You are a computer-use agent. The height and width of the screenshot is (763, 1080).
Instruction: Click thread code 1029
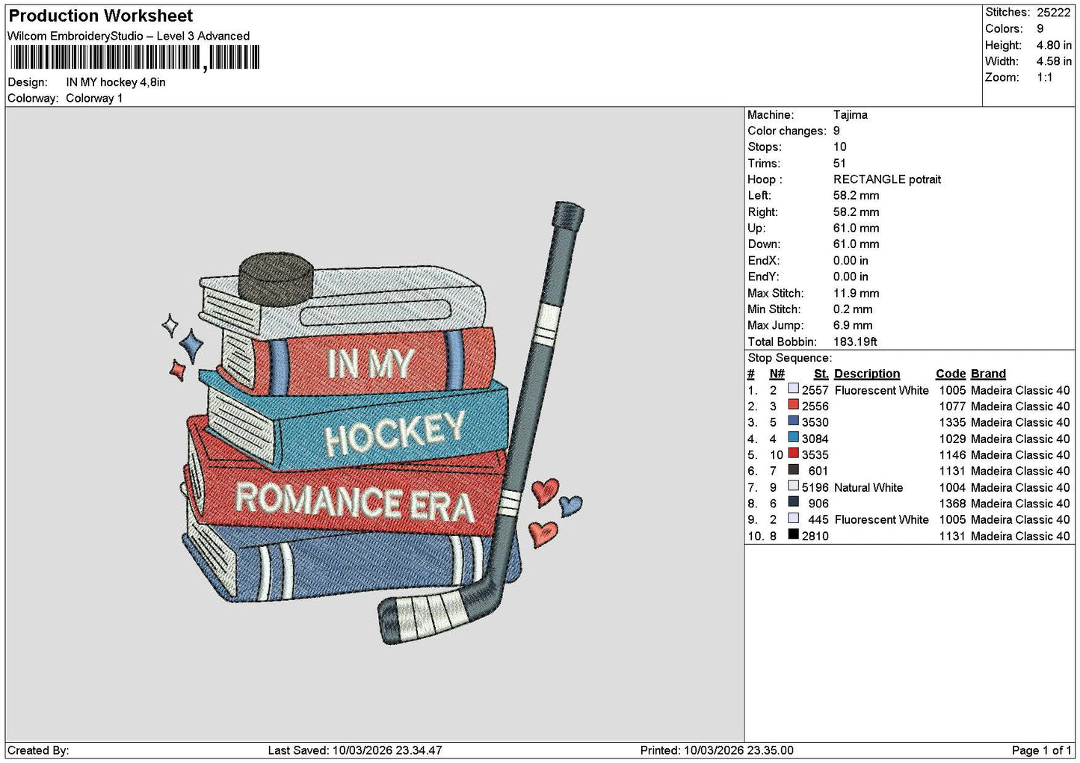[x=952, y=439]
